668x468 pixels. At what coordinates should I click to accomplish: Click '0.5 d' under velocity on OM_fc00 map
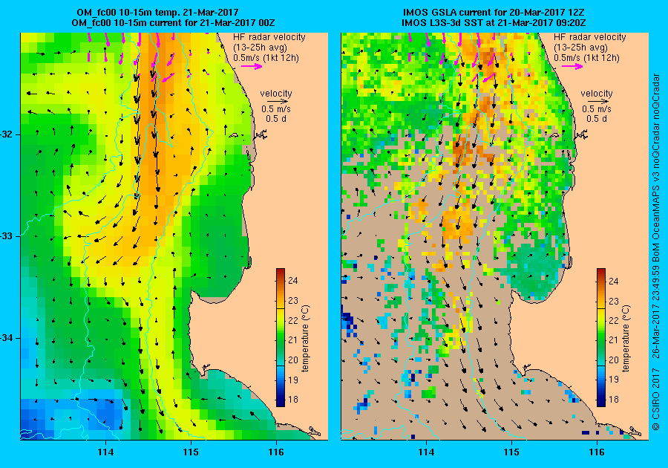(276, 119)
